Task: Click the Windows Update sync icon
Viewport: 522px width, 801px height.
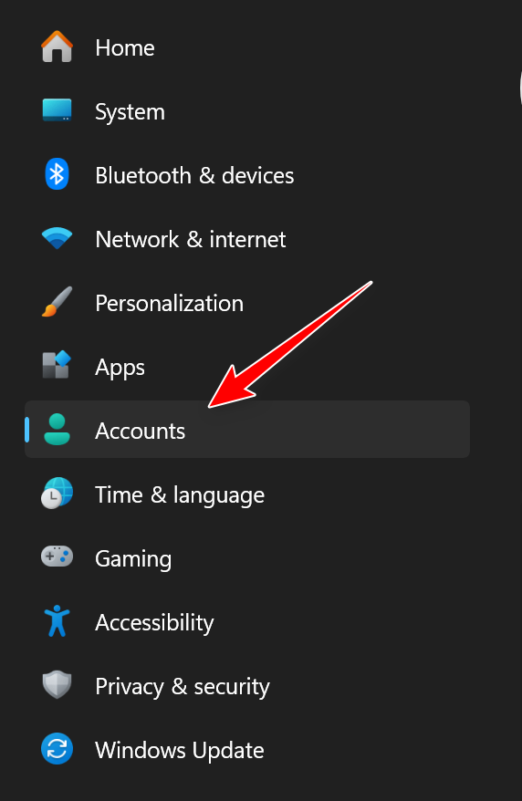Action: [57, 749]
